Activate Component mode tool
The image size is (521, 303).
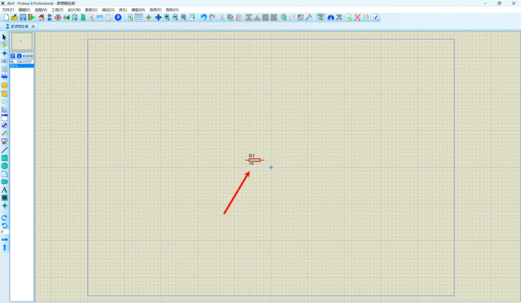[x=4, y=45]
